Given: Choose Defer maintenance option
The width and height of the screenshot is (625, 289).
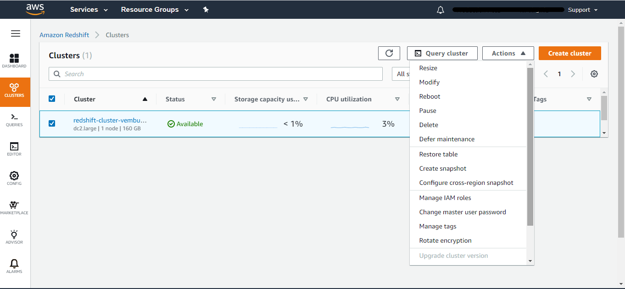Looking at the screenshot, I should 468,139.
